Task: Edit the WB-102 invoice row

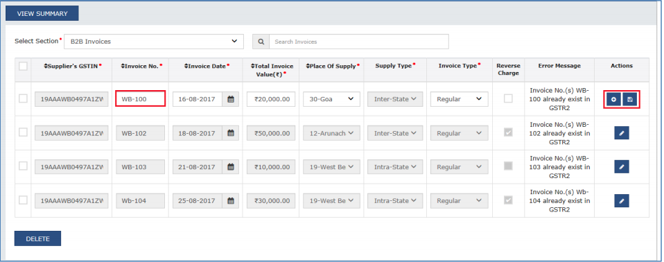Action: 622,133
